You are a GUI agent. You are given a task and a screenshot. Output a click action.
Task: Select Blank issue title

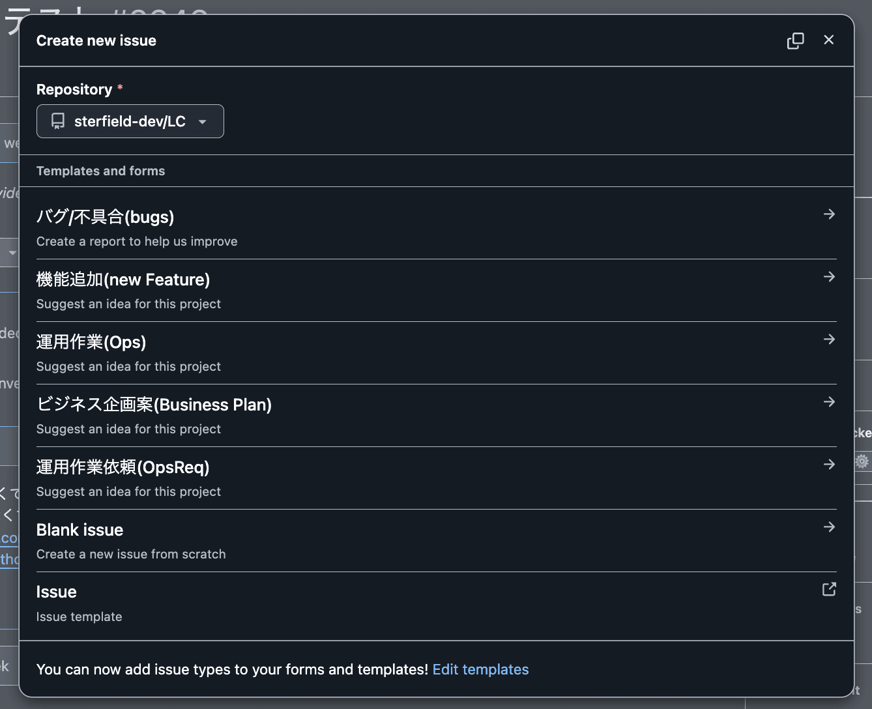[80, 530]
